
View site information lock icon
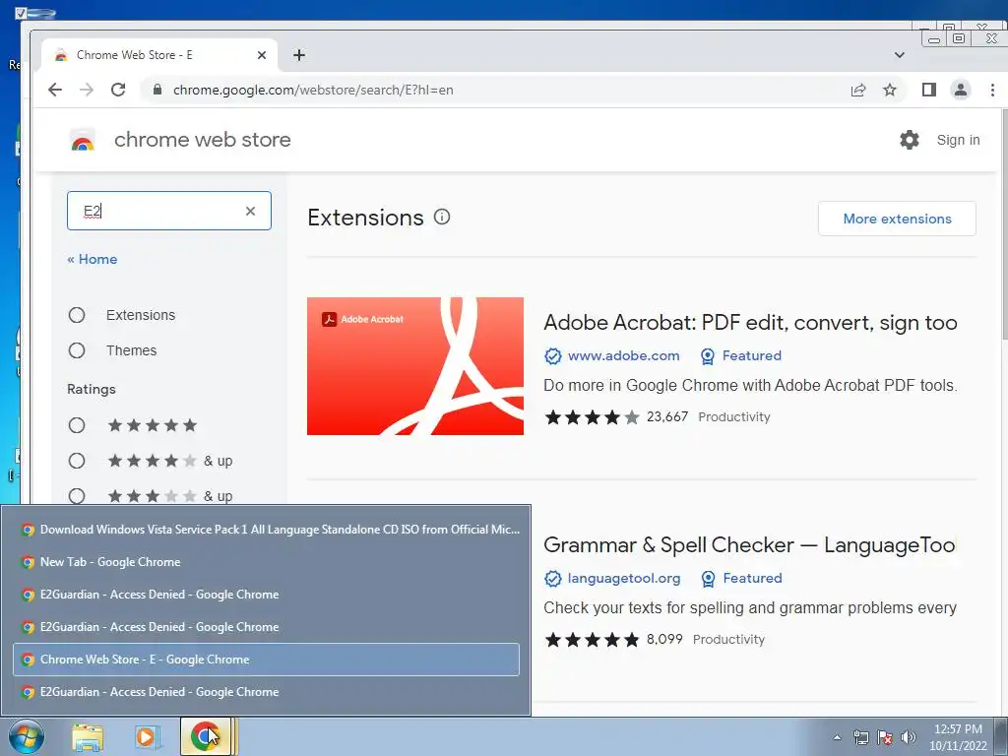pyautogui.click(x=157, y=90)
